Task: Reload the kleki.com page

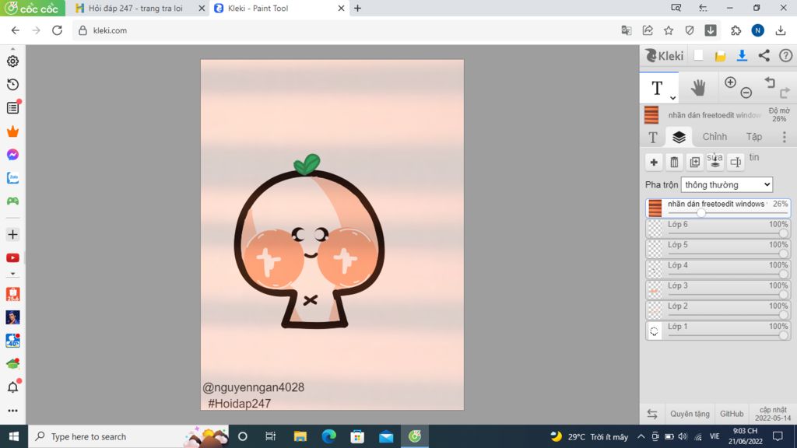Action: pyautogui.click(x=57, y=30)
